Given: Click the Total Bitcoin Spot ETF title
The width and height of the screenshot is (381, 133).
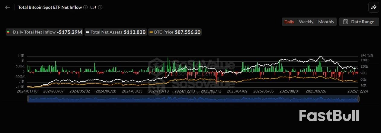Looking at the screenshot, I should point(50,7).
